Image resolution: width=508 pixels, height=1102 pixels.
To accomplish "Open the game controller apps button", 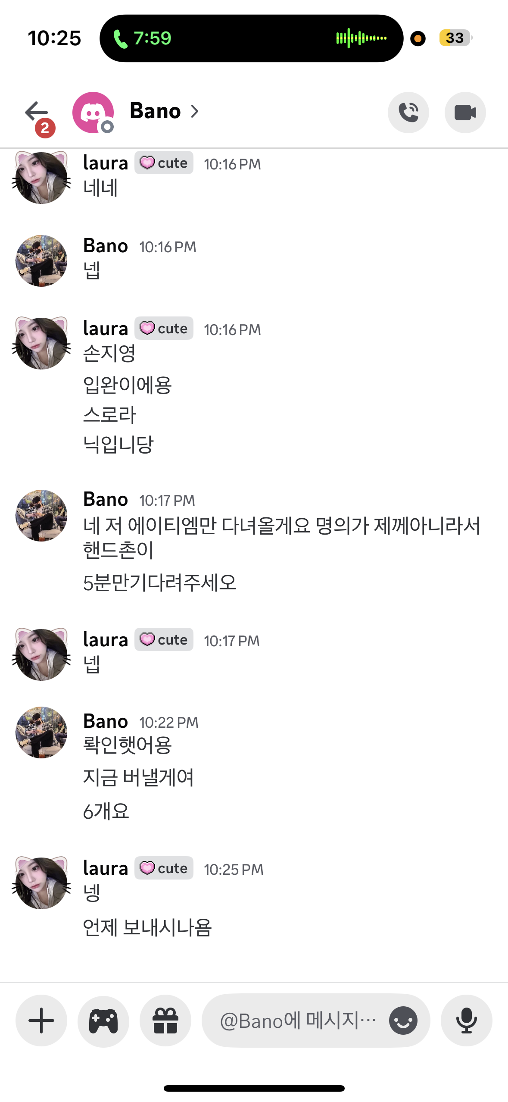I will point(103,1020).
